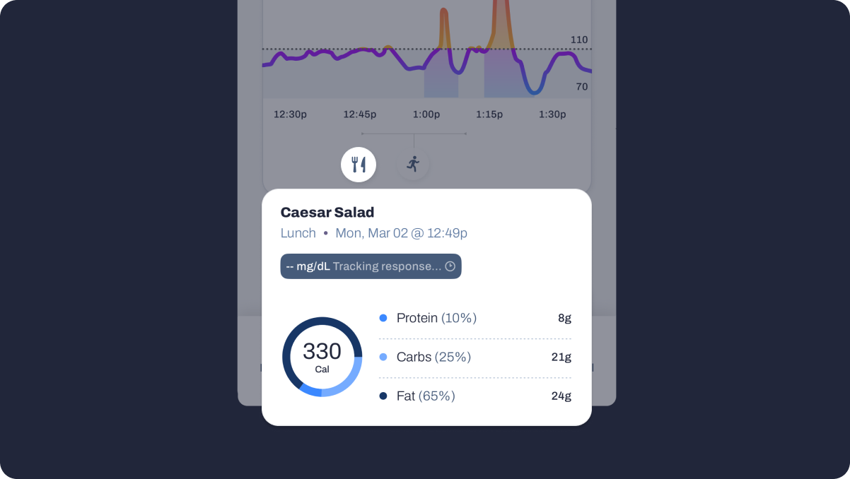The height and width of the screenshot is (479, 850).
Task: Click the clock icon in tracking badge
Action: 450,266
